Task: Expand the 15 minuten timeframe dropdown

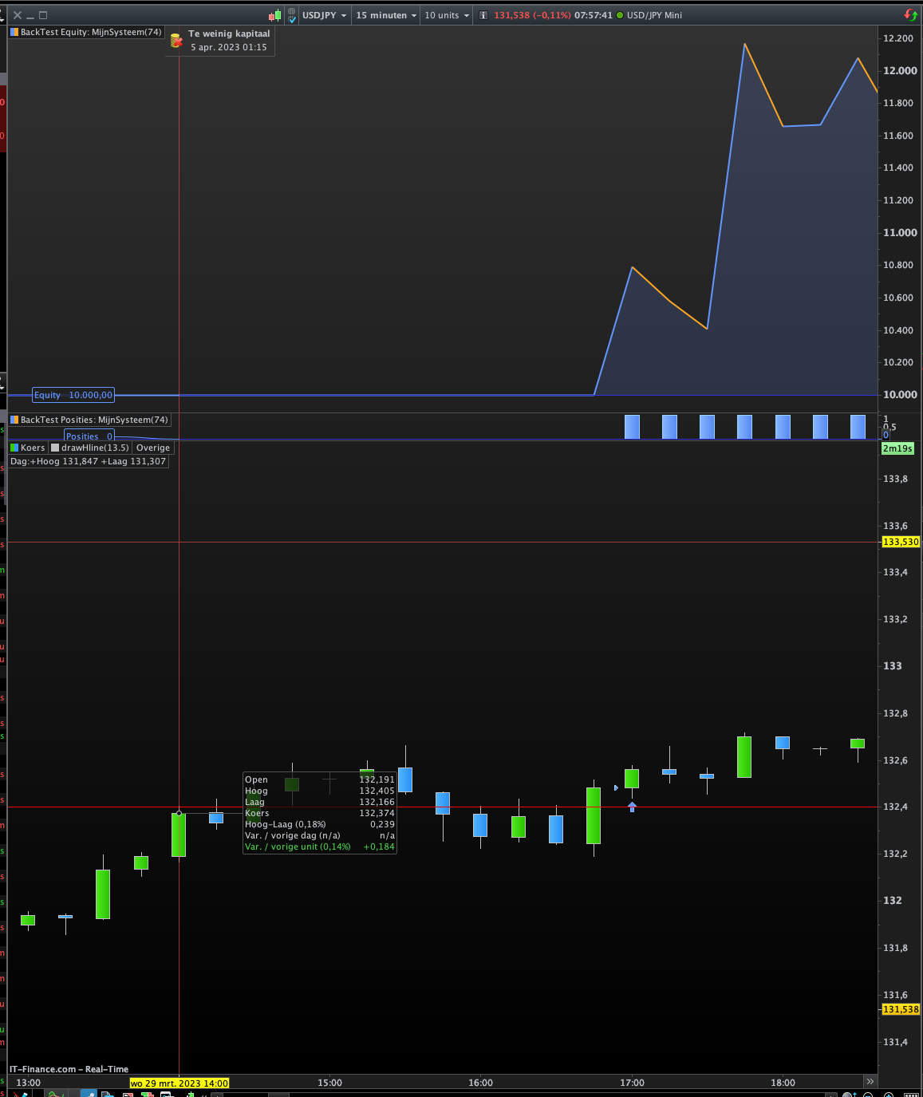Action: [386, 15]
